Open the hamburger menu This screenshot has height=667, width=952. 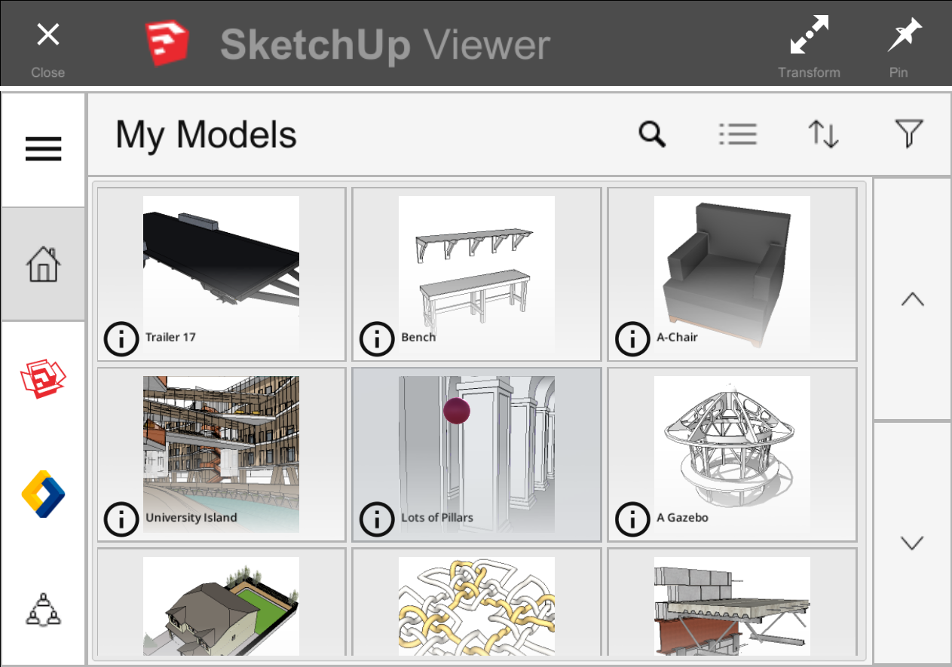pos(44,150)
